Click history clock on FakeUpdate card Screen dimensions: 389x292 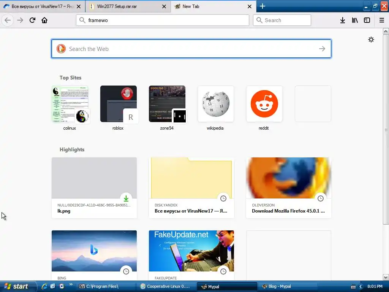[x=223, y=271]
